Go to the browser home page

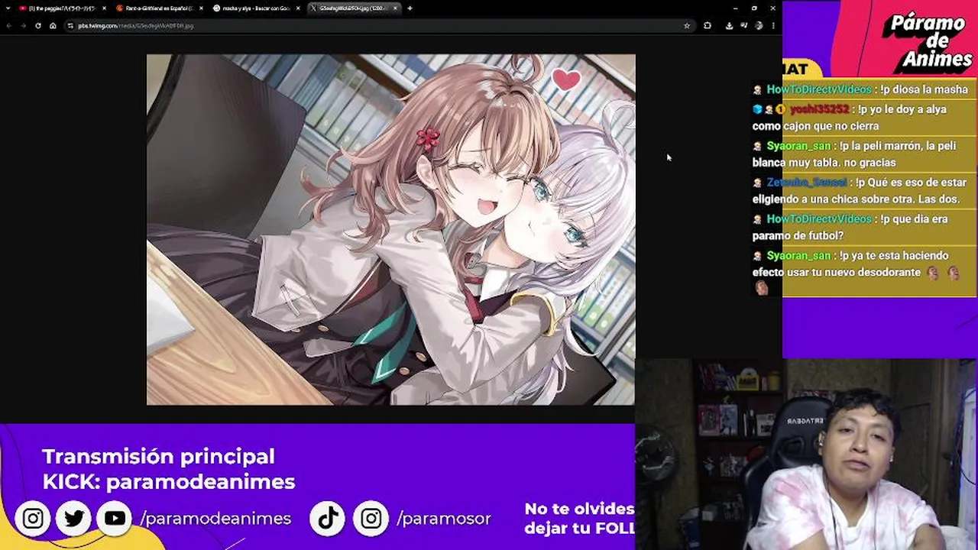tap(53, 25)
